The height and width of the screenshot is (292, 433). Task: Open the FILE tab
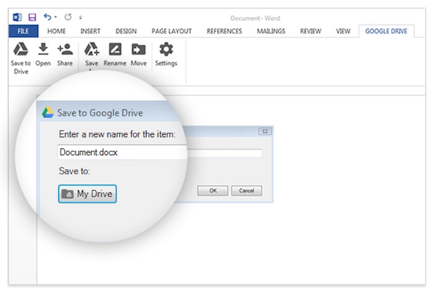coord(24,31)
